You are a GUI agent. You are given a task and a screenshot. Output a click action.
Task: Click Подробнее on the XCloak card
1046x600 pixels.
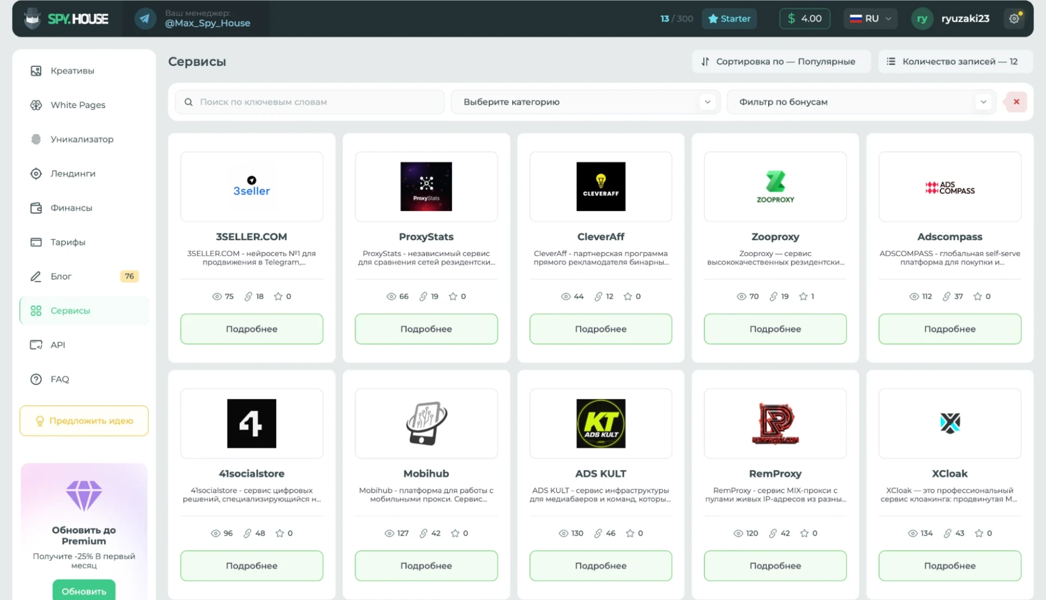click(950, 566)
